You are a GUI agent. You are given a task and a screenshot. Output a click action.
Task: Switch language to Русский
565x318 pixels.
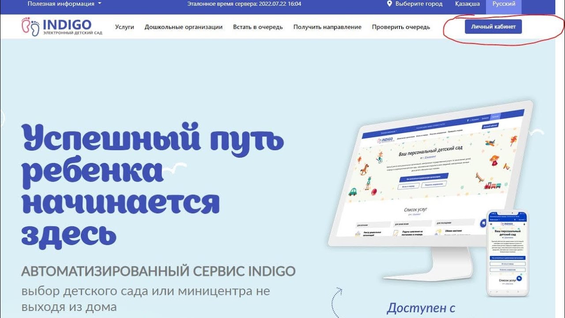pos(504,4)
